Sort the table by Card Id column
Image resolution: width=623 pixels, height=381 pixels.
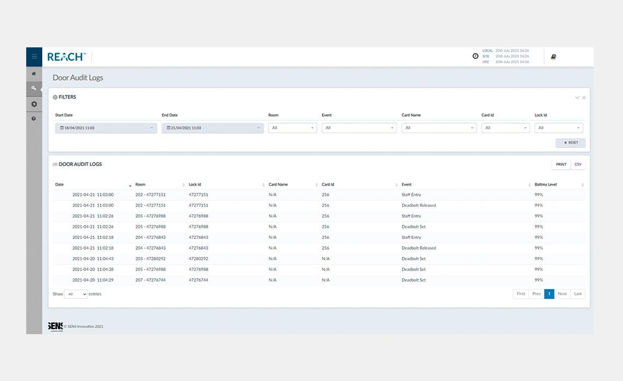coord(360,185)
